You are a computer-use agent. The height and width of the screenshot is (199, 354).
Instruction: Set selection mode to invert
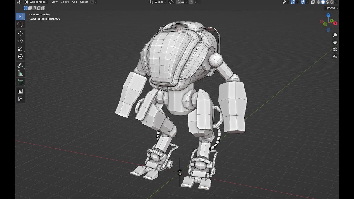click(x=39, y=8)
